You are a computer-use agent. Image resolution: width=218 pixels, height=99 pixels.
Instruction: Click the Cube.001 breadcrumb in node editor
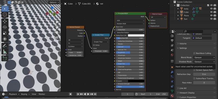point(86,4)
